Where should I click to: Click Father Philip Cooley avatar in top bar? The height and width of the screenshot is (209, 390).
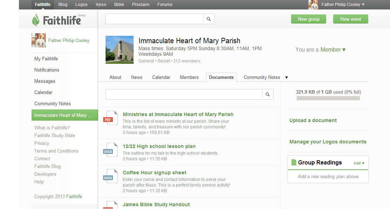coord(313,5)
